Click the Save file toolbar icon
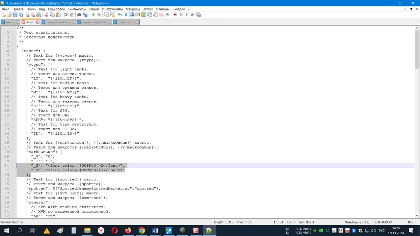 [15, 15]
